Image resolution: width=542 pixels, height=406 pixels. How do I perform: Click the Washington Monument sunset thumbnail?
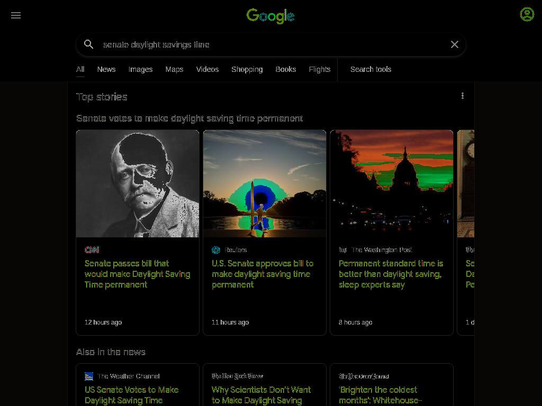(265, 183)
